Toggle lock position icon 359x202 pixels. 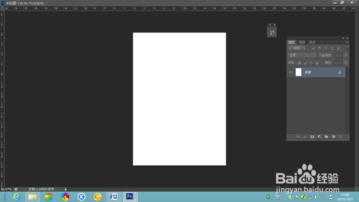point(311,63)
